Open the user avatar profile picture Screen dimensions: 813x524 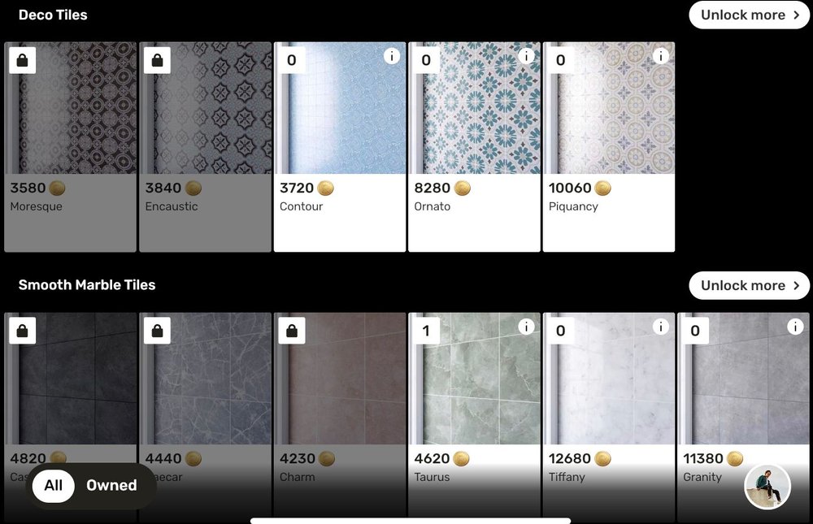tap(767, 487)
